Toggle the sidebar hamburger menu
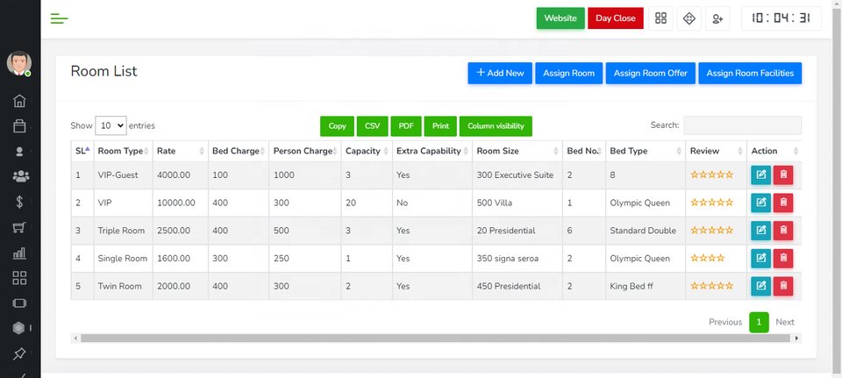This screenshot has width=842, height=378. (x=59, y=18)
